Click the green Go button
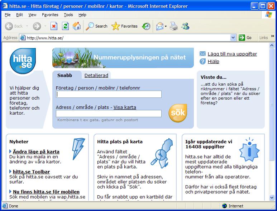The image size is (277, 211). coord(245,38)
